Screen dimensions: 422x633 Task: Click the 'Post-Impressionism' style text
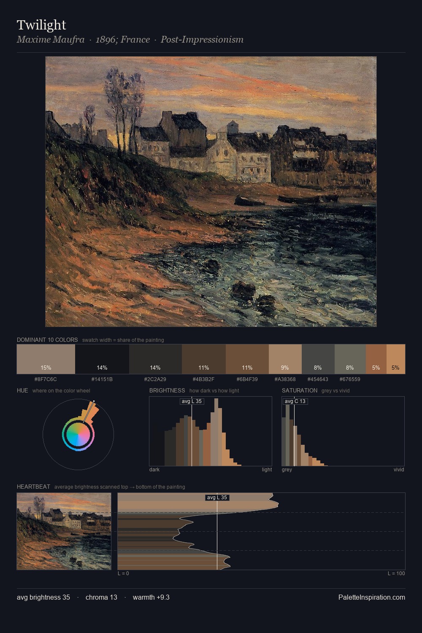(x=202, y=40)
